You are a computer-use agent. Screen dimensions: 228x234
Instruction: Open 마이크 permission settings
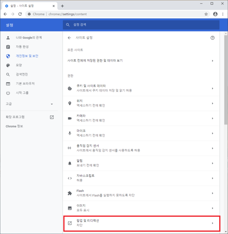[x=141, y=133]
